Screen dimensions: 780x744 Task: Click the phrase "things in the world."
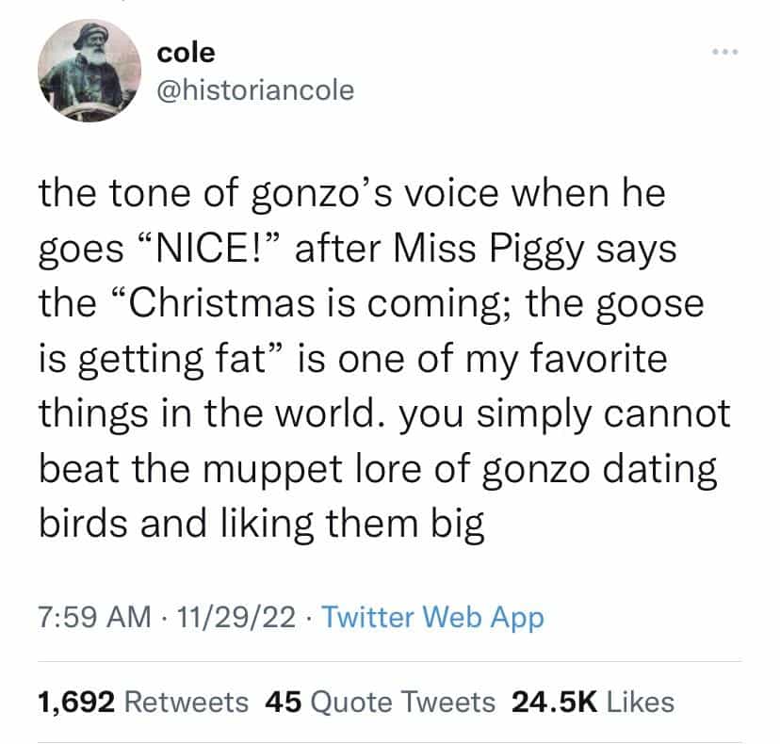tap(215, 415)
